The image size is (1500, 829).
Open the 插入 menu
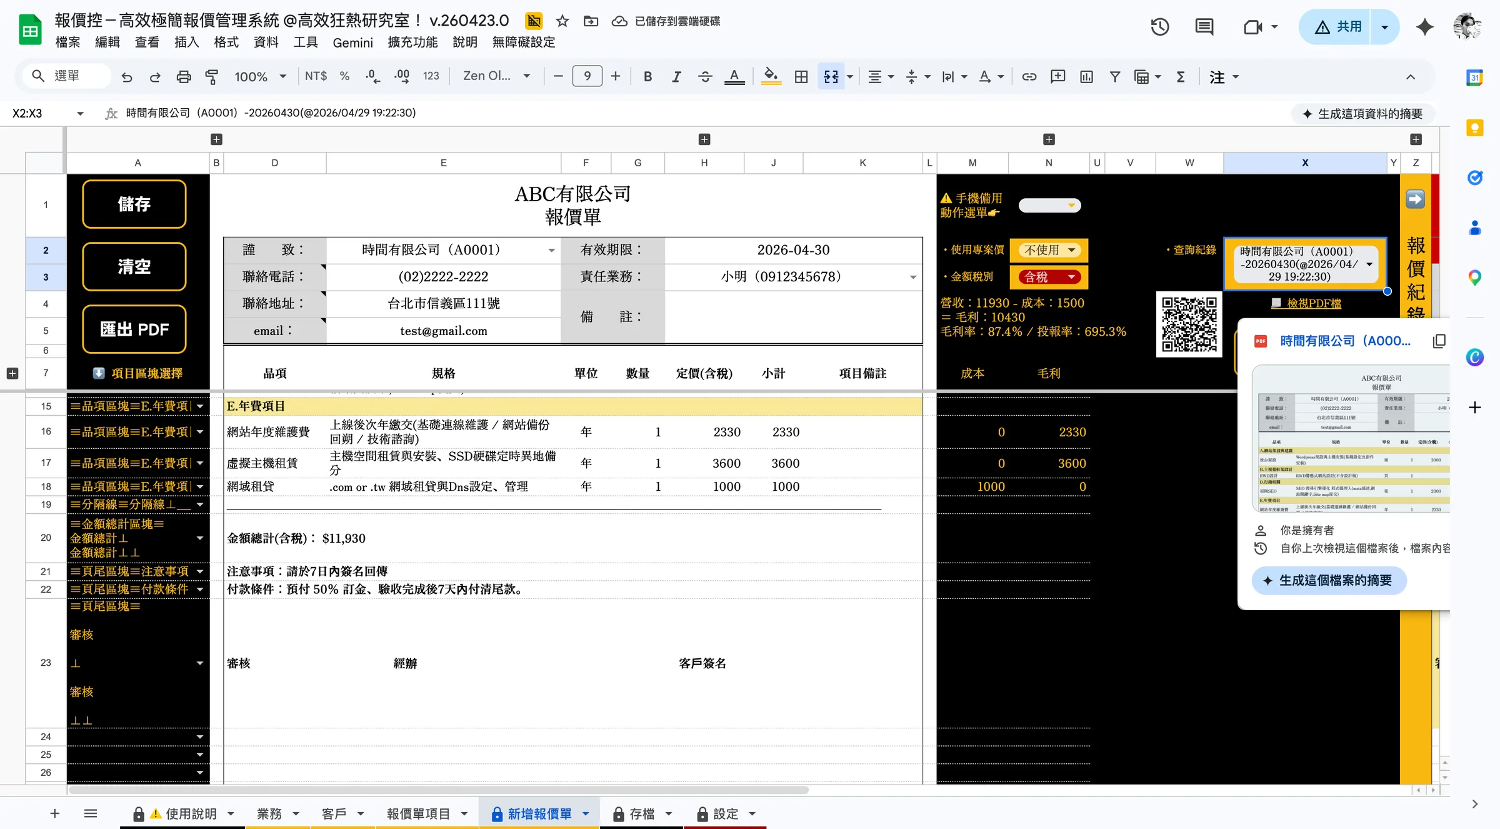click(186, 43)
